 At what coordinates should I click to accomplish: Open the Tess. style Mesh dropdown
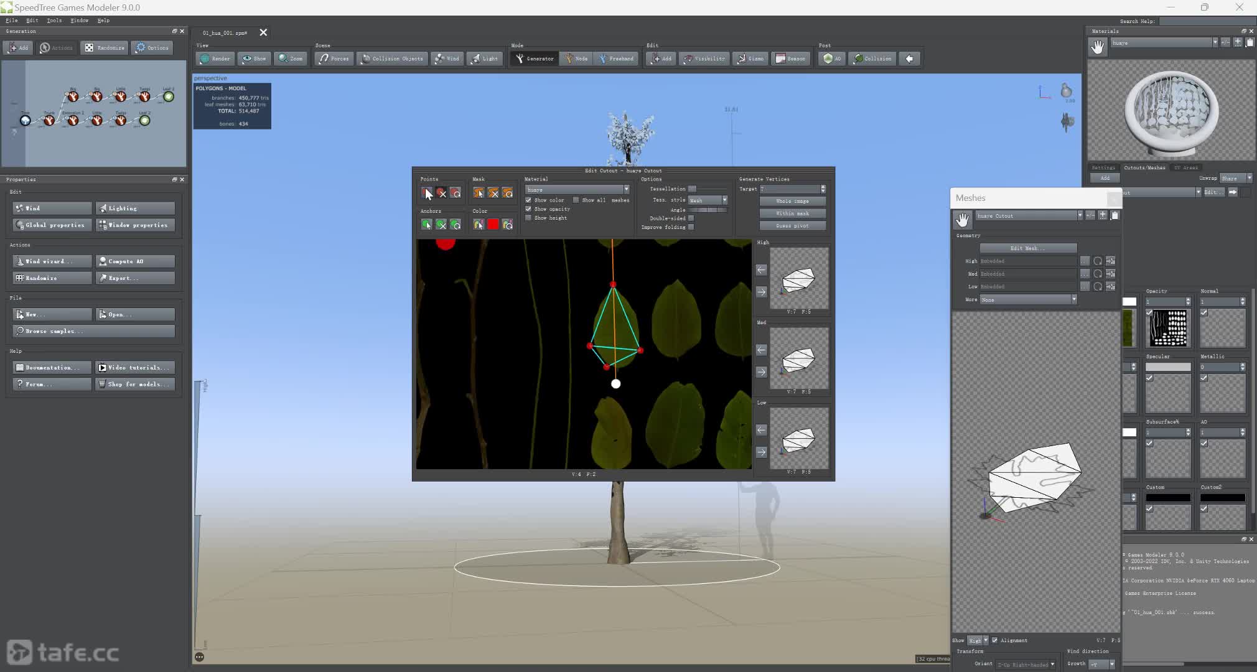click(x=708, y=200)
